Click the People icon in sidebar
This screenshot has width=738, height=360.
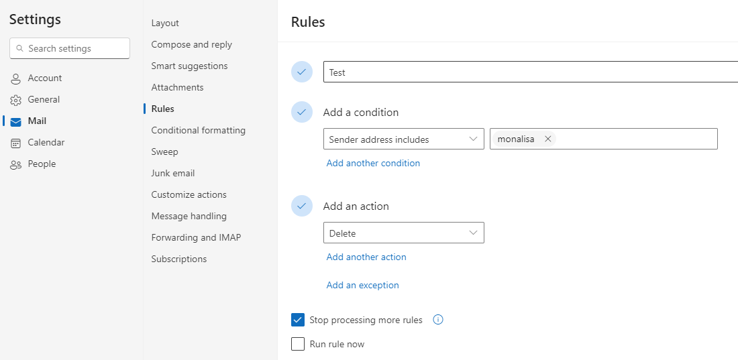click(15, 164)
